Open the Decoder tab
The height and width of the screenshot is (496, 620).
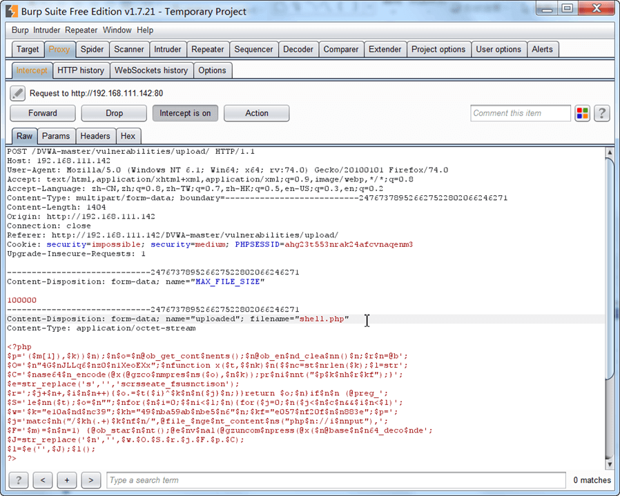click(x=298, y=50)
